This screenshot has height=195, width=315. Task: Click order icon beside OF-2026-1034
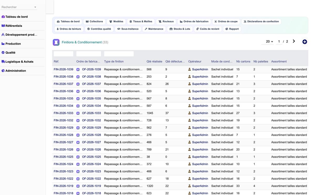78,106
